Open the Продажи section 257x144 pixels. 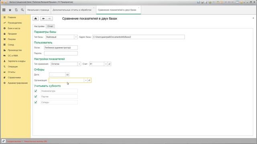(x=12, y=34)
